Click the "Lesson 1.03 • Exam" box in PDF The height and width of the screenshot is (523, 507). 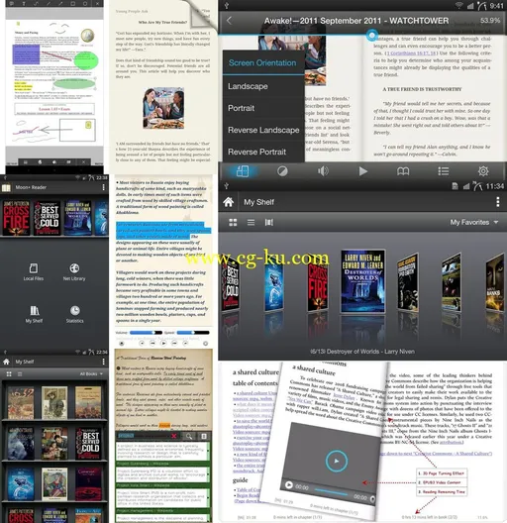(54, 109)
